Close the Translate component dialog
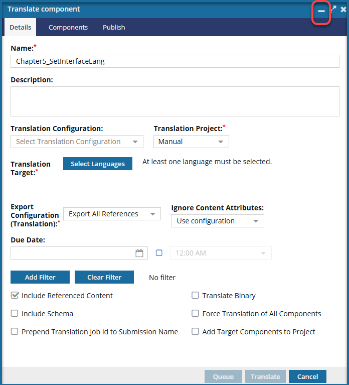 (x=343, y=10)
